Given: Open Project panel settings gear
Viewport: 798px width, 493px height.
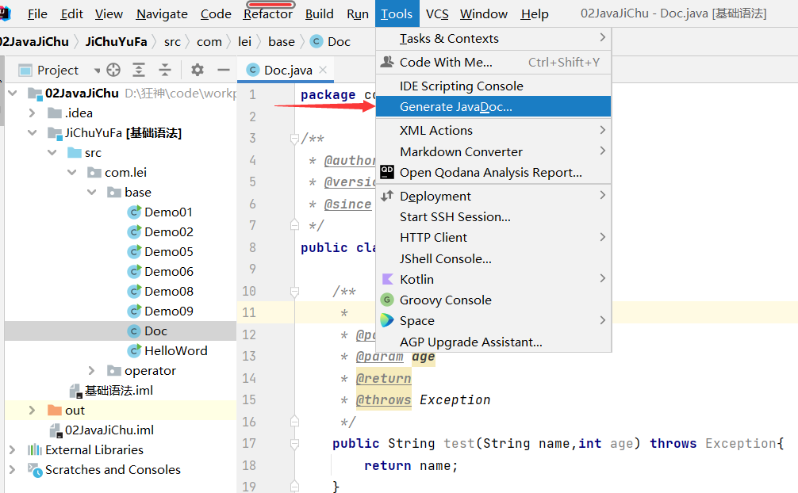Looking at the screenshot, I should (198, 70).
